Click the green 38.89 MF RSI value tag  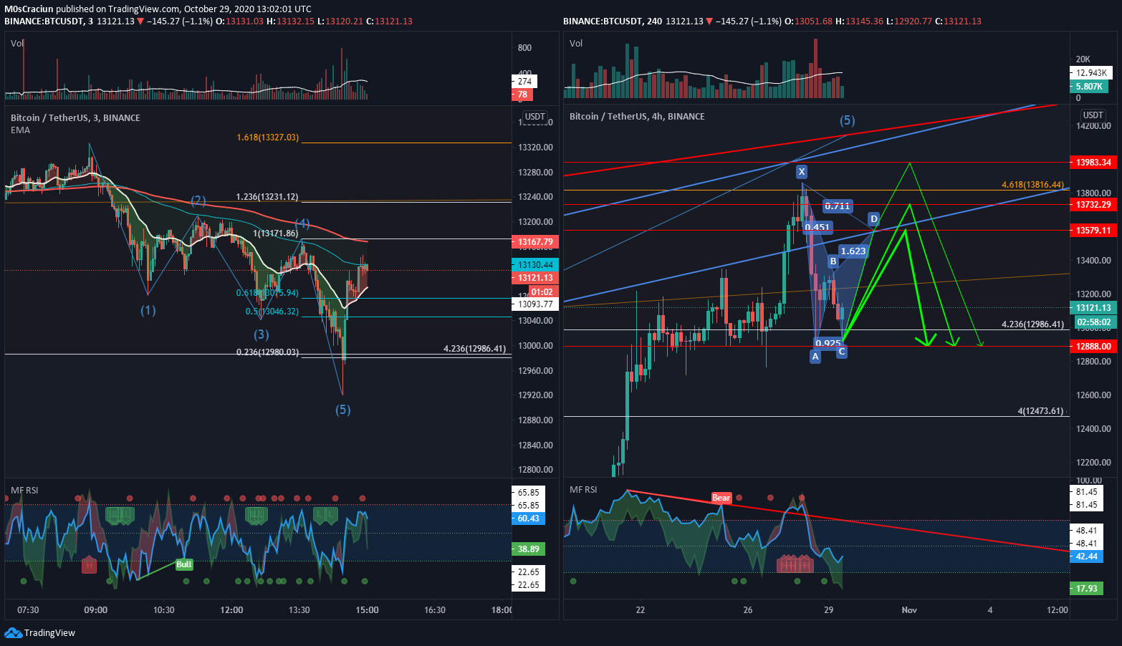click(x=529, y=549)
